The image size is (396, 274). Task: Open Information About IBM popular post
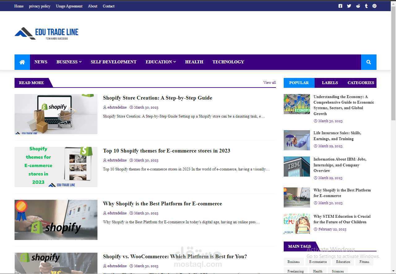340,165
